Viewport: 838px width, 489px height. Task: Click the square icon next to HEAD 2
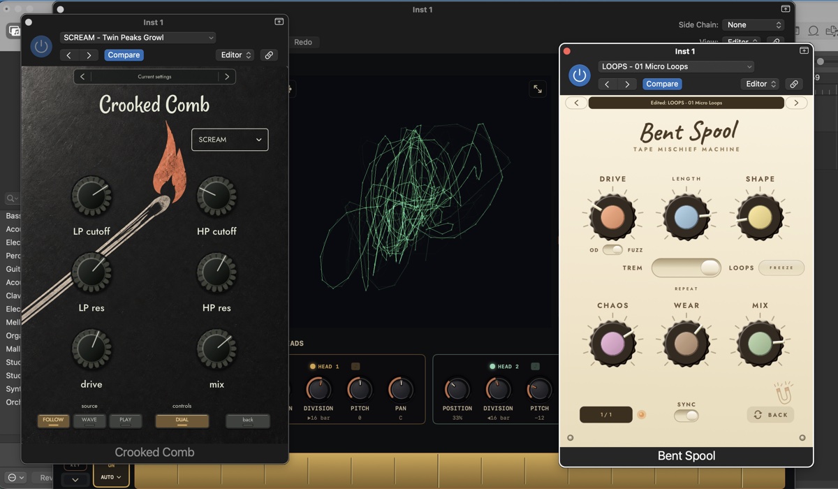tap(536, 366)
